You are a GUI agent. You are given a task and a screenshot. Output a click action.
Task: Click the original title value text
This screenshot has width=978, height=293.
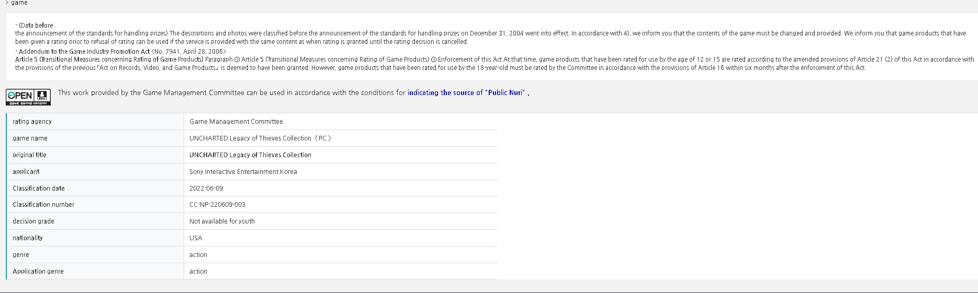tap(250, 155)
